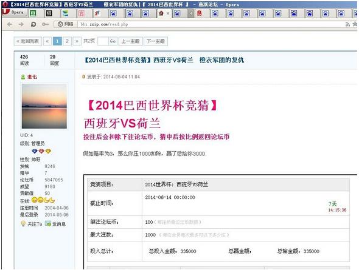This screenshot has height=270, width=359.
Task: Close the active house icon tab
Action: point(168,13)
